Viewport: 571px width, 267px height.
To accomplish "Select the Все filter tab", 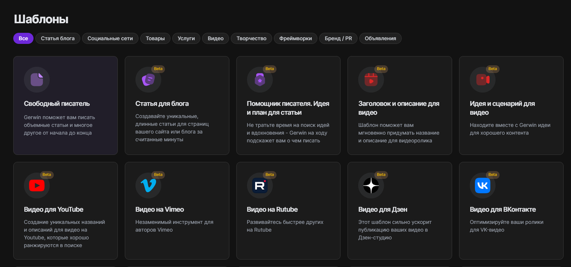I will coord(23,39).
